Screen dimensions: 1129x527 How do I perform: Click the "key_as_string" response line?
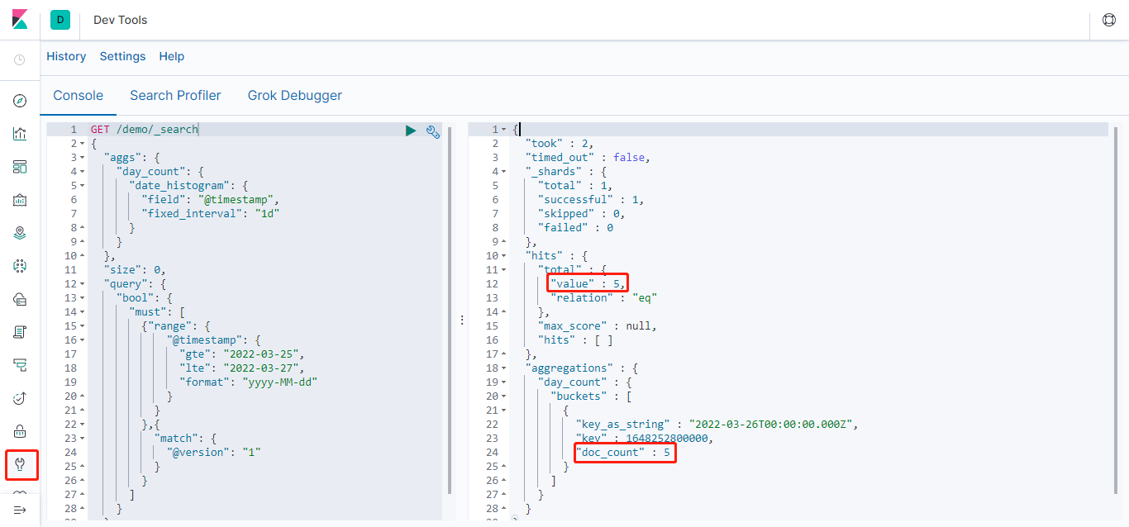click(718, 425)
